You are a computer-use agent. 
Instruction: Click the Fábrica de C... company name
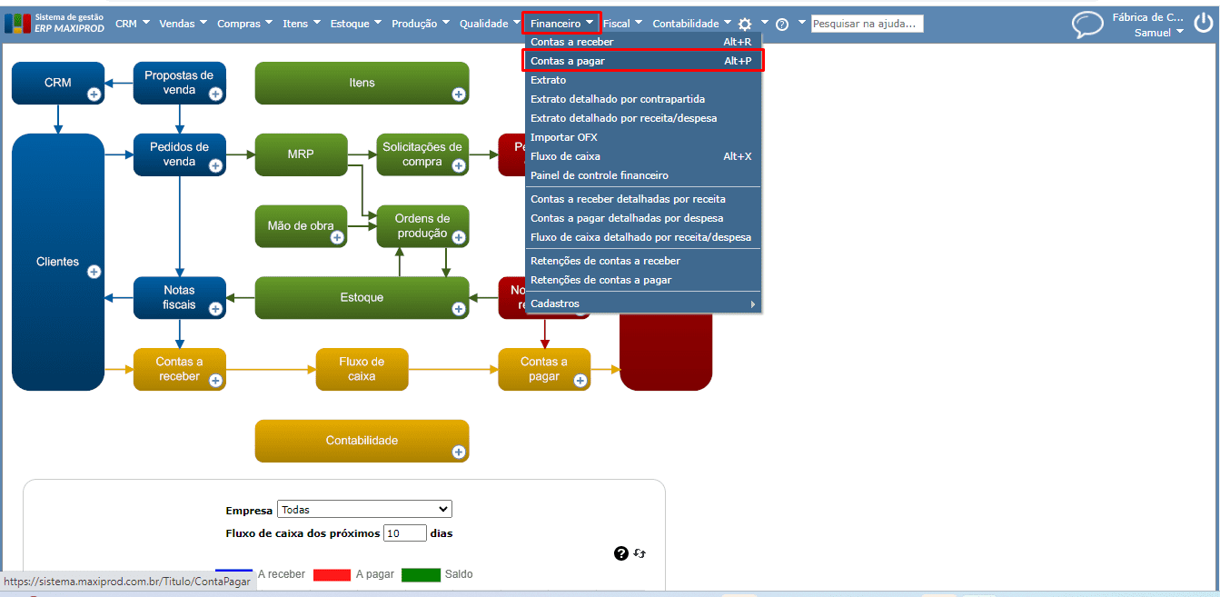(x=1148, y=17)
